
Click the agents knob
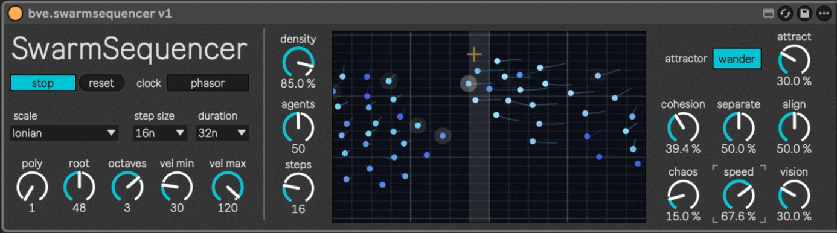pos(298,127)
